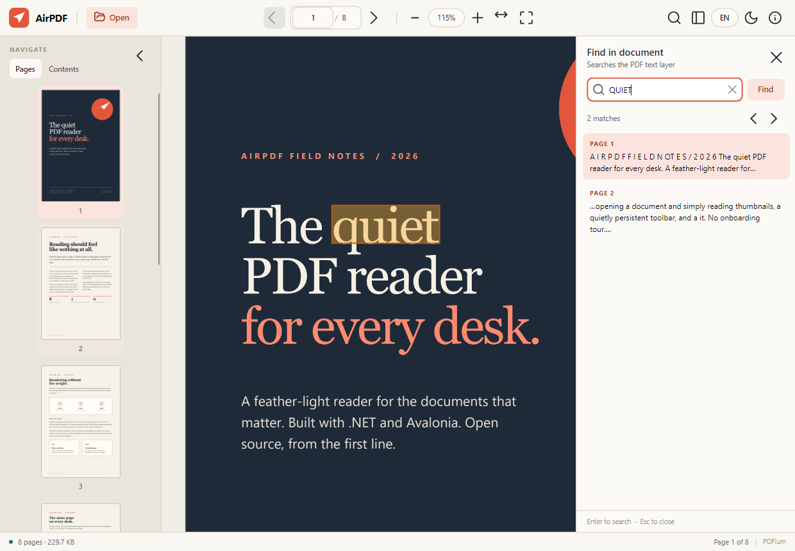Select page 2 thumbnail
Image resolution: width=795 pixels, height=551 pixels.
[x=81, y=284]
